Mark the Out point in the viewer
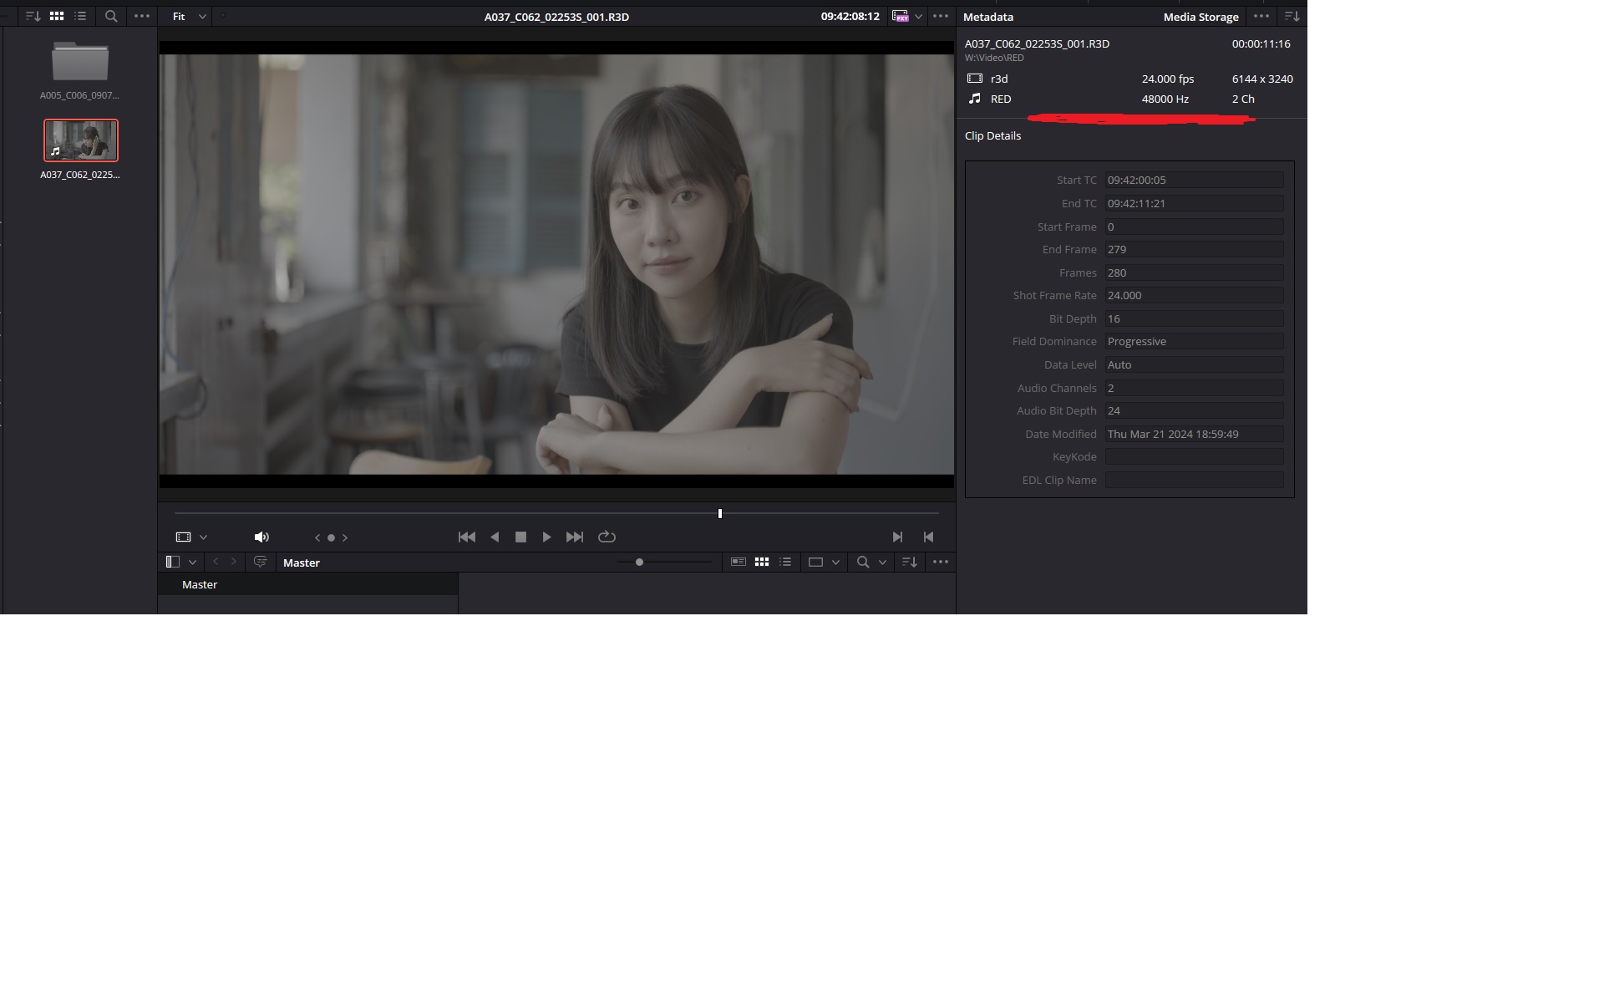This screenshot has width=1604, height=1003. pos(928,537)
